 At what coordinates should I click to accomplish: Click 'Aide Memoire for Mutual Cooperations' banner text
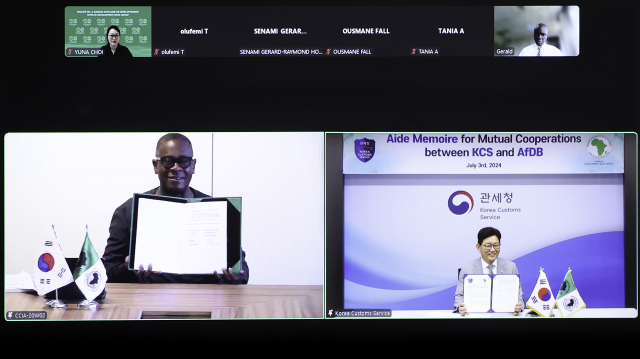[x=483, y=138]
